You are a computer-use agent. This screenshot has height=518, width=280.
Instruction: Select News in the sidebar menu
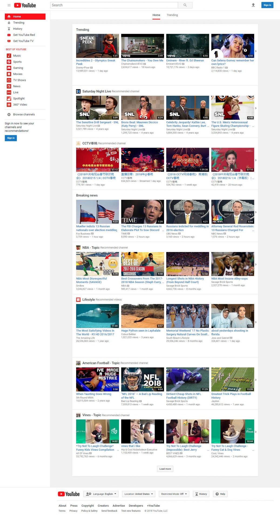tap(25, 86)
